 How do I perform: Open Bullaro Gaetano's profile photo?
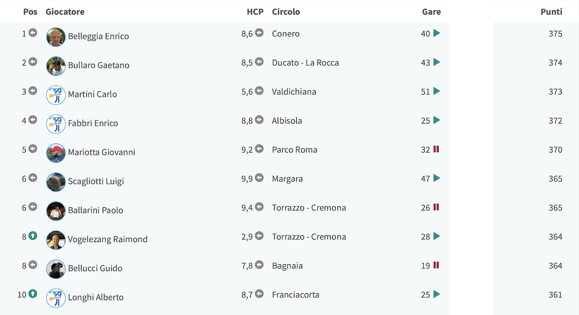pyautogui.click(x=56, y=66)
